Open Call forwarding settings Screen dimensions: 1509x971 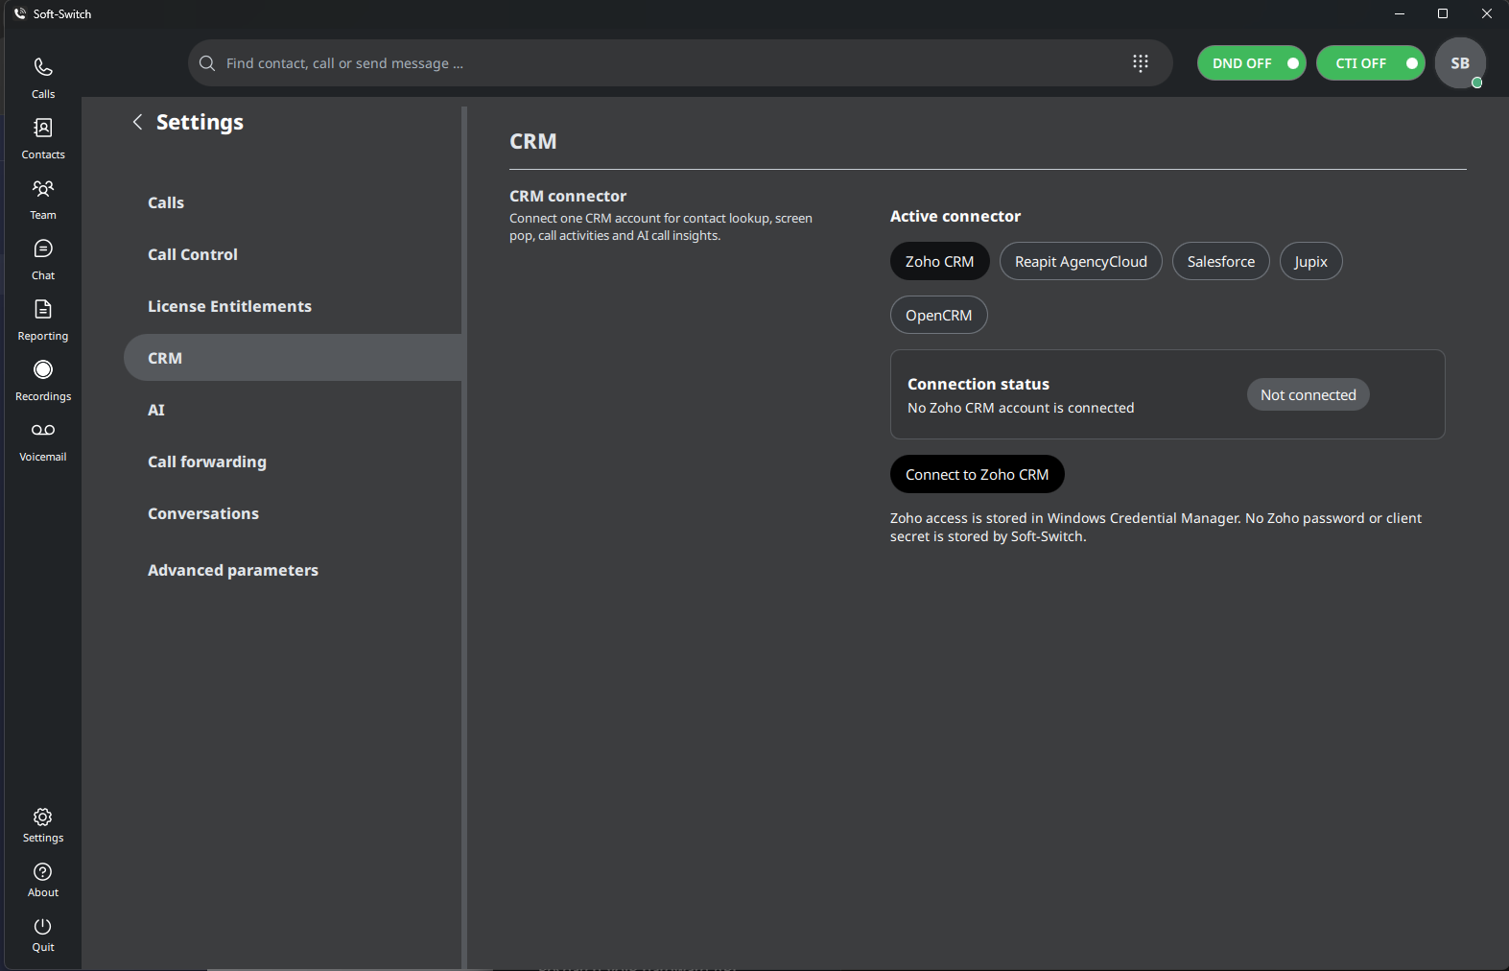click(x=294, y=462)
